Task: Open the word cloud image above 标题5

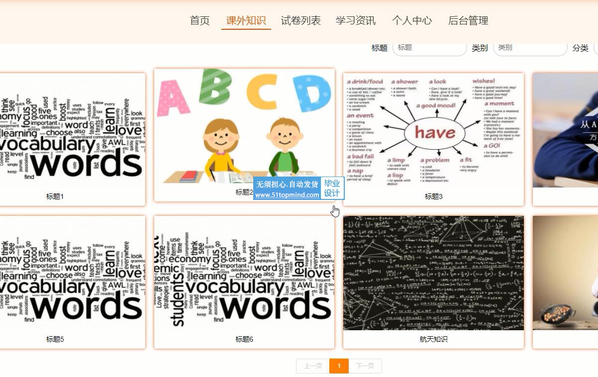Action: pos(73,273)
